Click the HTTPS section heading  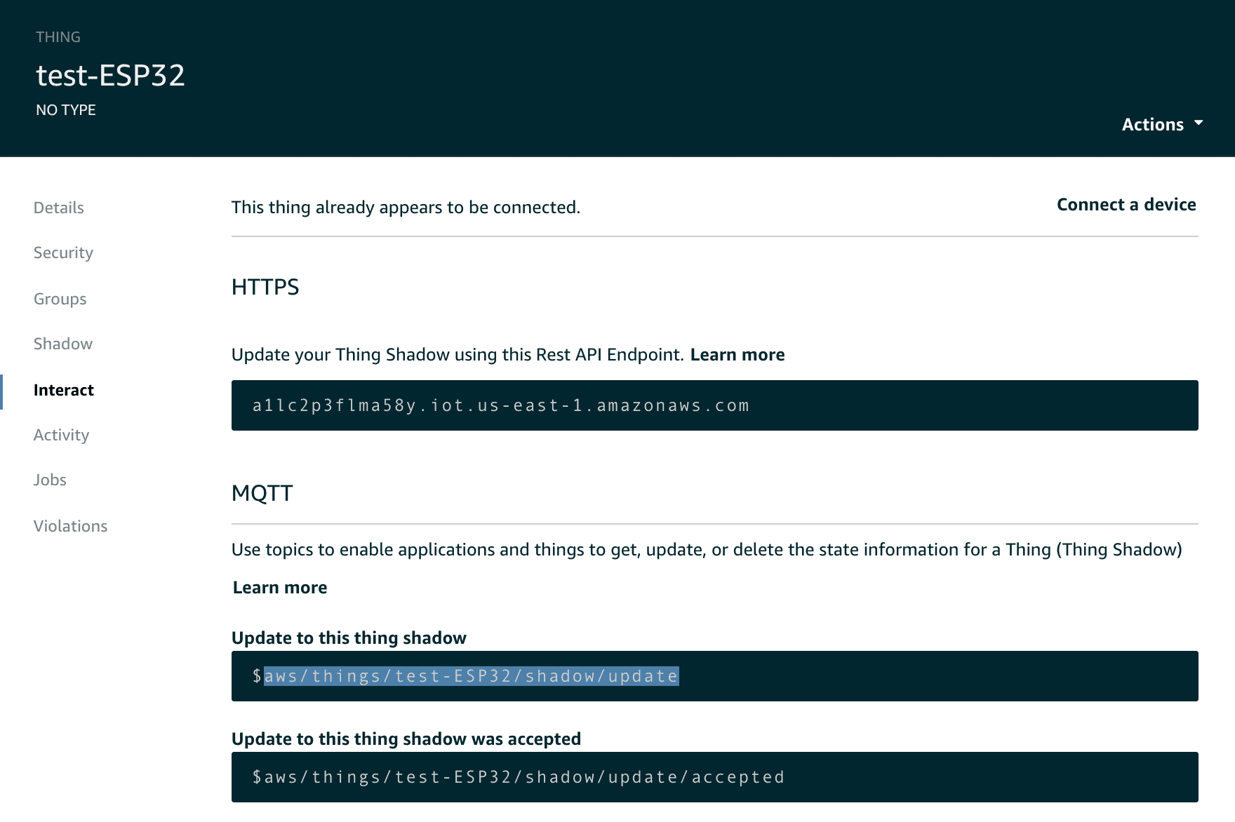(x=265, y=287)
